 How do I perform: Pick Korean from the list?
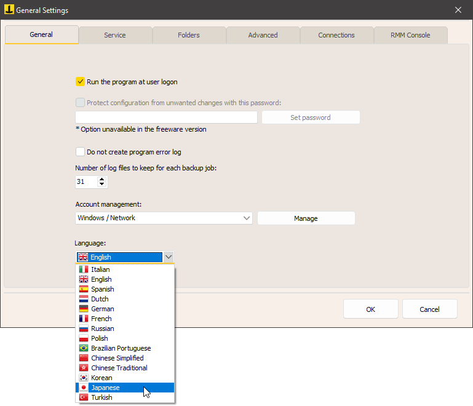click(x=125, y=378)
